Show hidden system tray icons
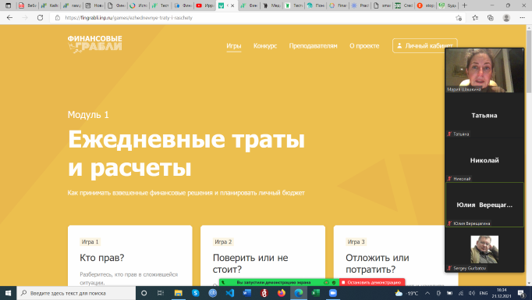Screen dimensions: 532x300 click(x=427, y=293)
